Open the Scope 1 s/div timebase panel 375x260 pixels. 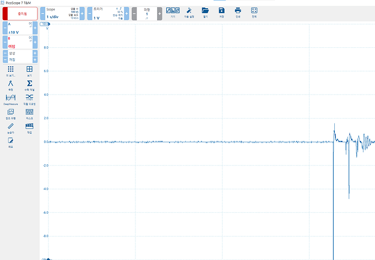tap(62, 14)
